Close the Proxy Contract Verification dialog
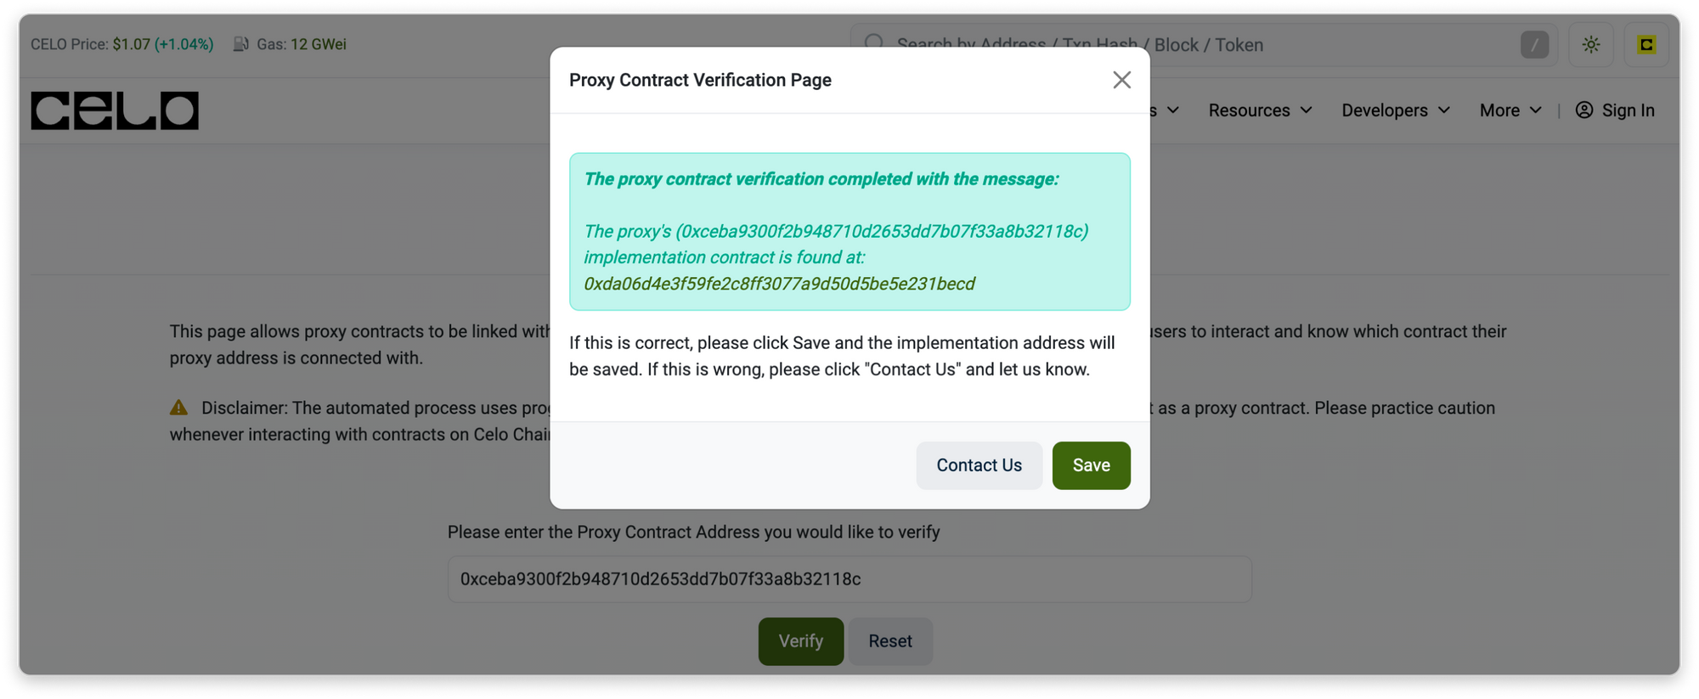Screen dimensions: 1699x699 point(1121,80)
